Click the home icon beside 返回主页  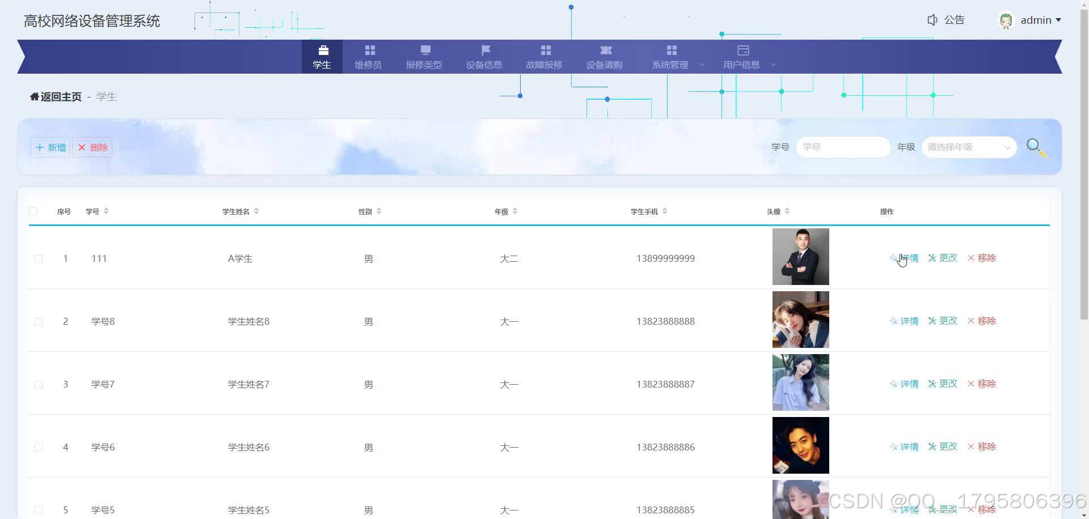(35, 97)
